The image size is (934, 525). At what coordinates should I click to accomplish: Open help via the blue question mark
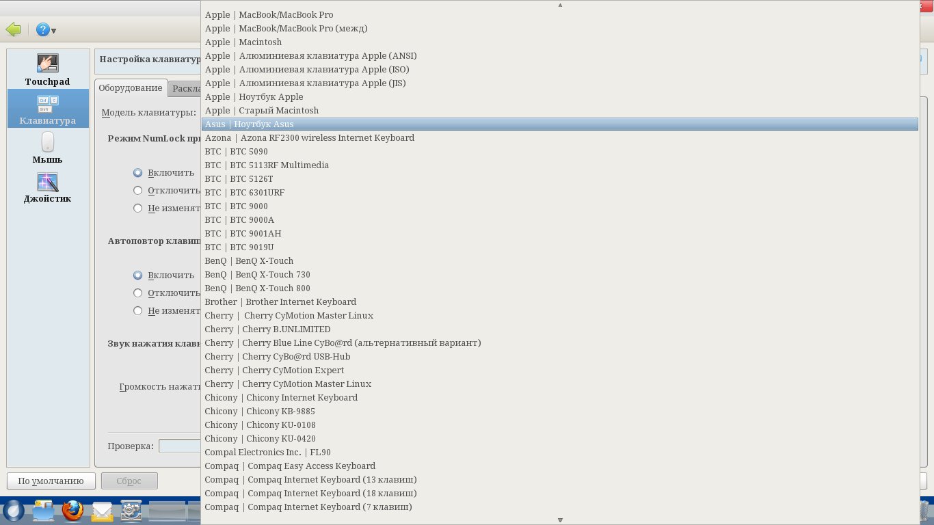[42, 29]
